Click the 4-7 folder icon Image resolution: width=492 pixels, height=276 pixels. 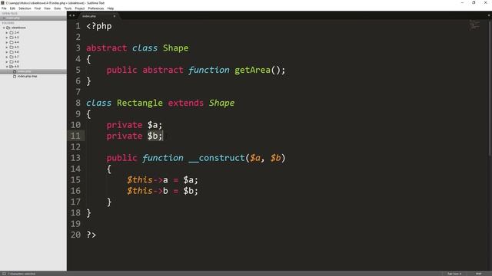(x=12, y=57)
